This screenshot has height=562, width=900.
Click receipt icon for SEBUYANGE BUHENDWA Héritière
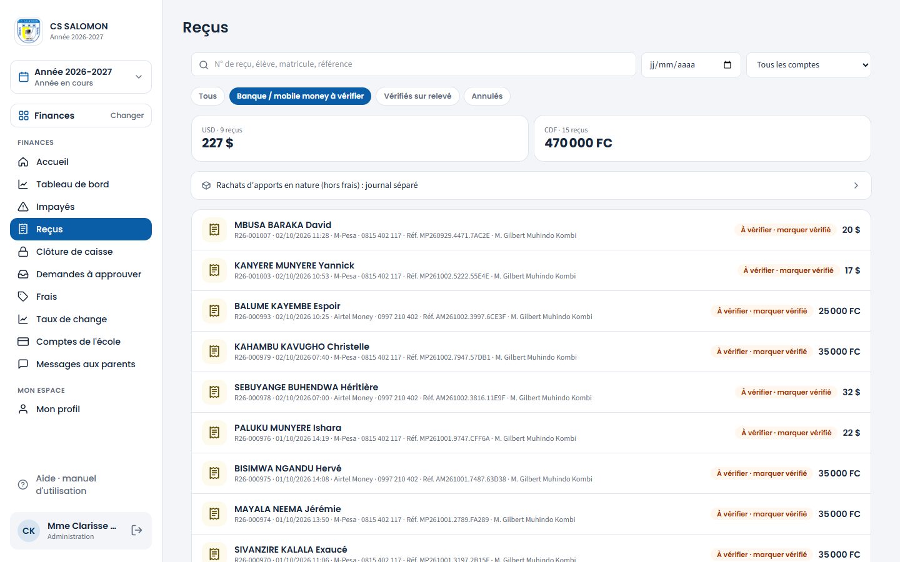(214, 392)
